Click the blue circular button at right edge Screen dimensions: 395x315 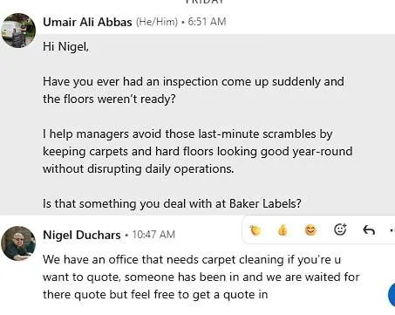click(x=392, y=294)
